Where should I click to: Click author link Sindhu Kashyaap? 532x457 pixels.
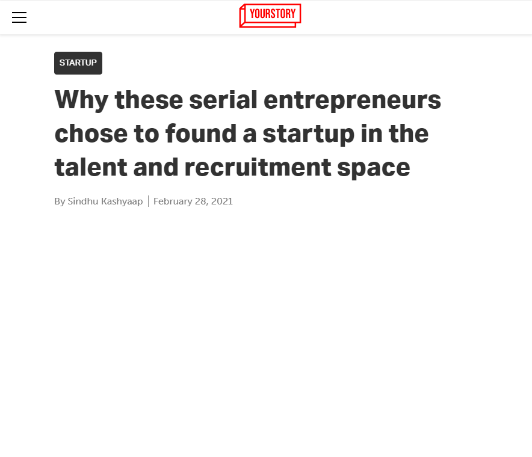pos(105,201)
